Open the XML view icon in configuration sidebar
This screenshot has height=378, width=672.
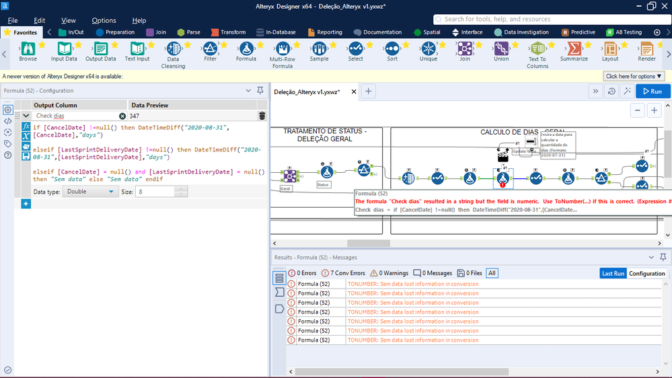pos(7,121)
